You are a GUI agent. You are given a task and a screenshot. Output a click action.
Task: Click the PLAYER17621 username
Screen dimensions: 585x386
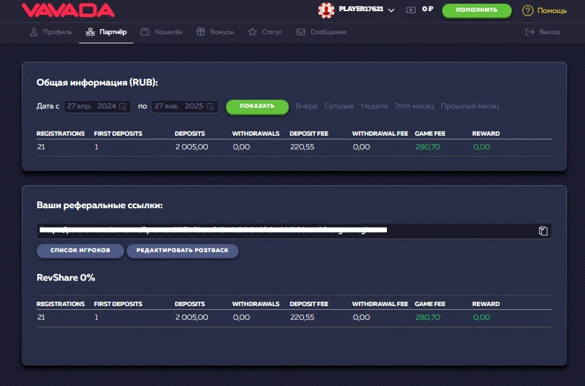pos(361,9)
